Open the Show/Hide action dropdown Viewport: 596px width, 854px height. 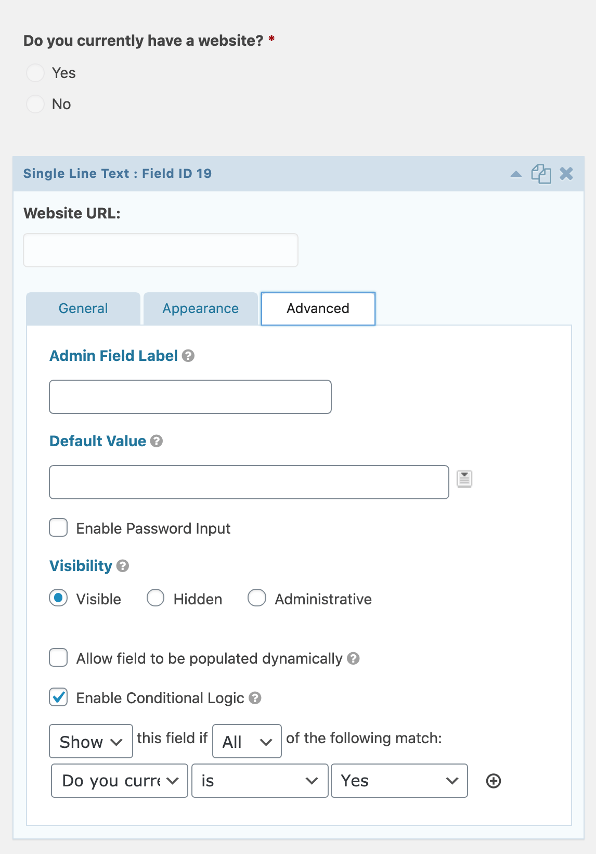point(91,741)
